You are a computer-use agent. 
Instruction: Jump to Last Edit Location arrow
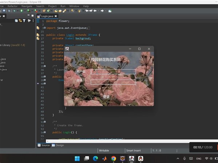coord(87,11)
